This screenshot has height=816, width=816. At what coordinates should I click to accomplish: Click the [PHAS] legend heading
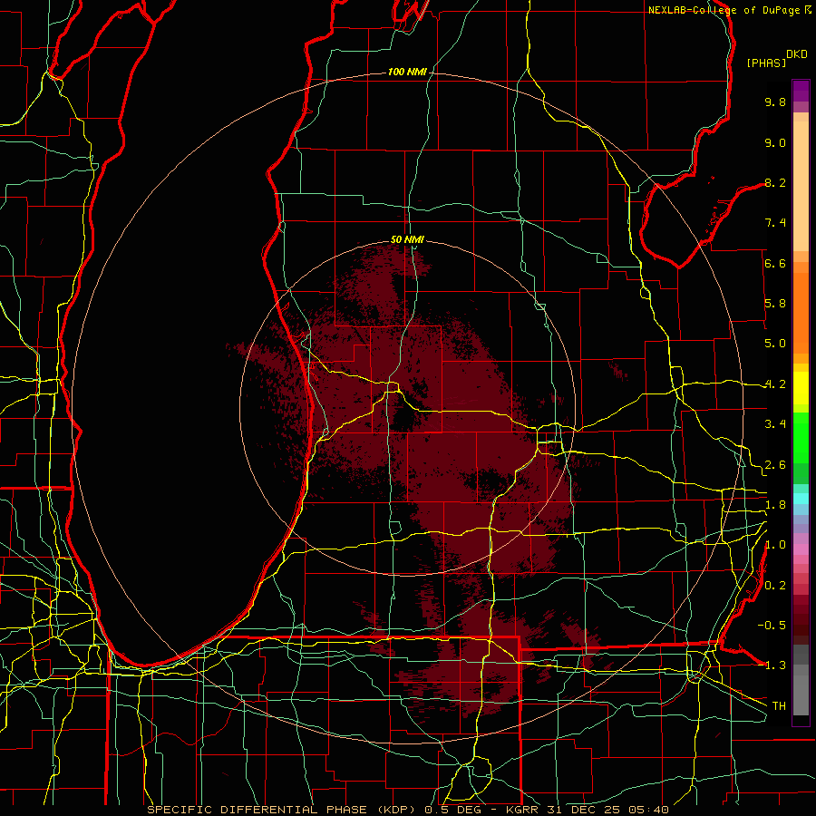(766, 63)
